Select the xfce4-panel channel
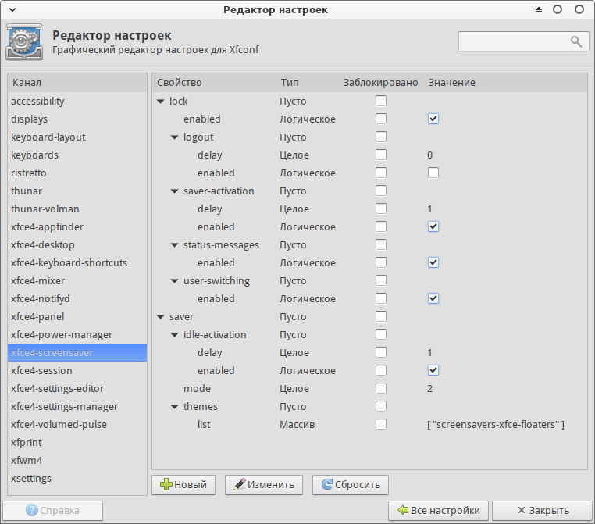 (x=77, y=317)
